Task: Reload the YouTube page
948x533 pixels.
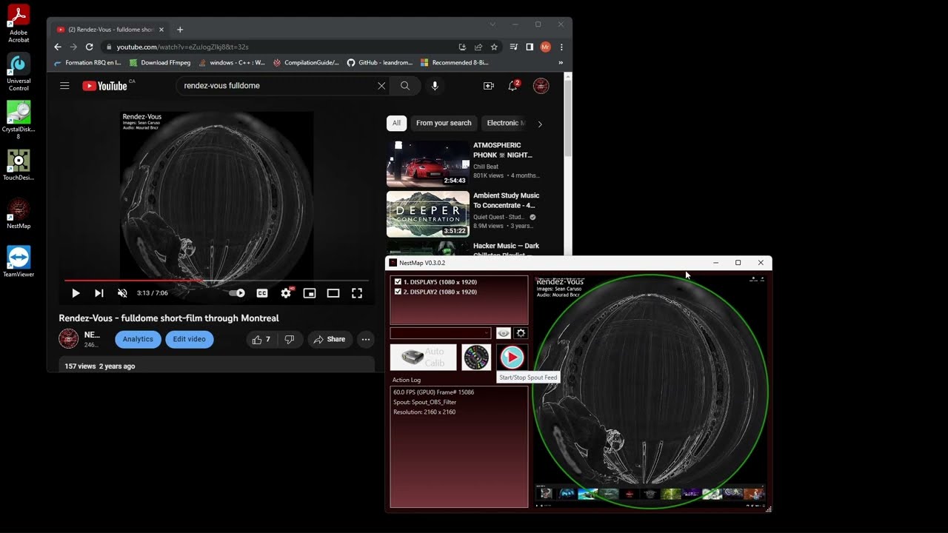Action: [89, 47]
